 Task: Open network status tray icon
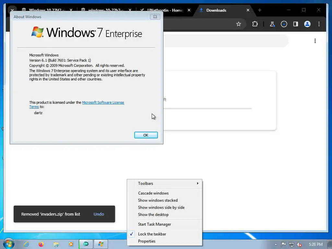pos(291,244)
